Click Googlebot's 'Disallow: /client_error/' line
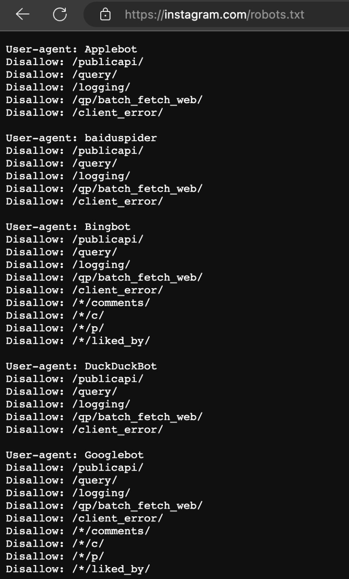This screenshot has height=579, width=349. click(x=84, y=518)
